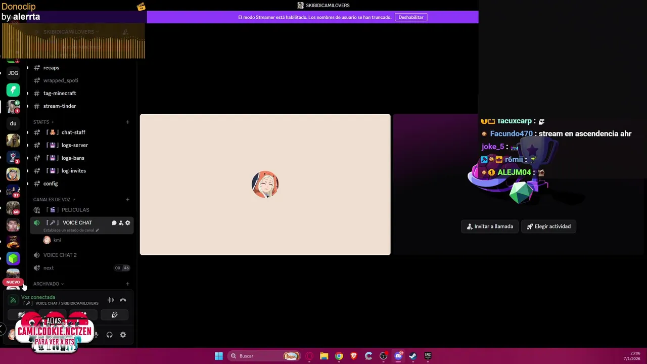647x364 pixels.
Task: Open Steam from the taskbar
Action: click(x=413, y=356)
